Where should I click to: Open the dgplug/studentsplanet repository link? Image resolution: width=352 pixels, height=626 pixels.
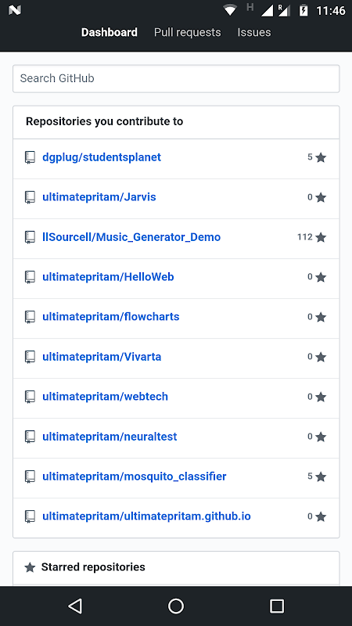102,157
